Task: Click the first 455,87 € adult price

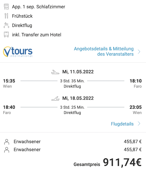Action: pyautogui.click(x=133, y=142)
